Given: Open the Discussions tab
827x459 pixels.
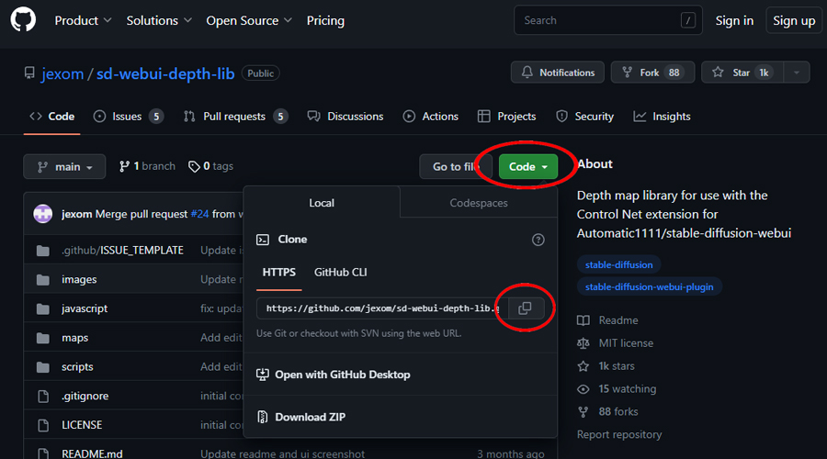Looking at the screenshot, I should (x=346, y=117).
